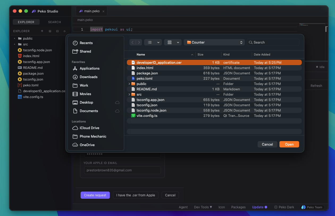
Task: Click the orange Open button
Action: click(x=289, y=144)
